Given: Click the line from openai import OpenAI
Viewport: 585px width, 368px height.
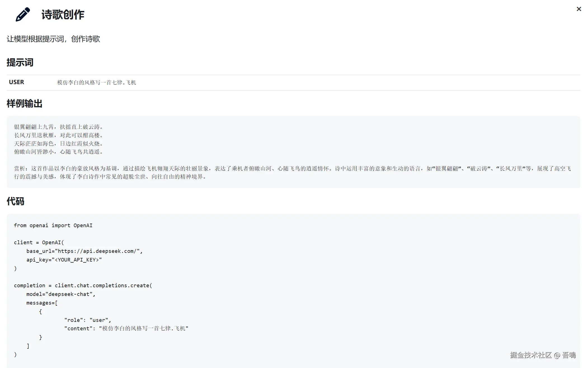Looking at the screenshot, I should [53, 225].
